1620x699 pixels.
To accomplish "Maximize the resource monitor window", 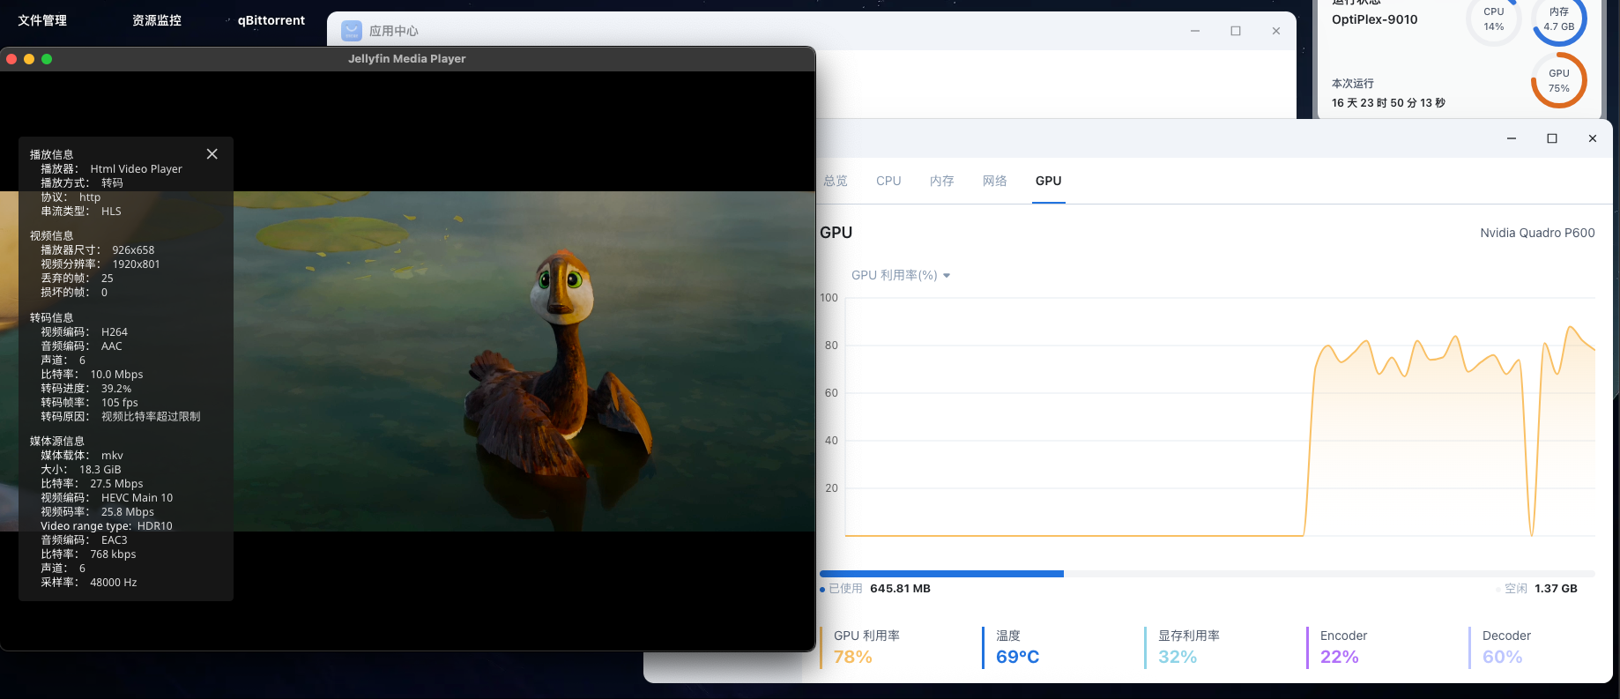I will [x=1552, y=138].
